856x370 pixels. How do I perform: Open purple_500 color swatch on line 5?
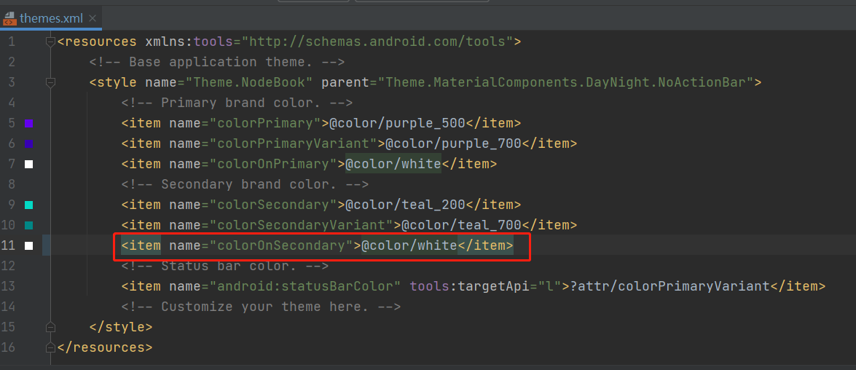coord(29,123)
